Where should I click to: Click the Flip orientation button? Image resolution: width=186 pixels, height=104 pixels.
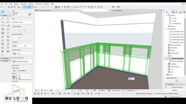coord(25,46)
